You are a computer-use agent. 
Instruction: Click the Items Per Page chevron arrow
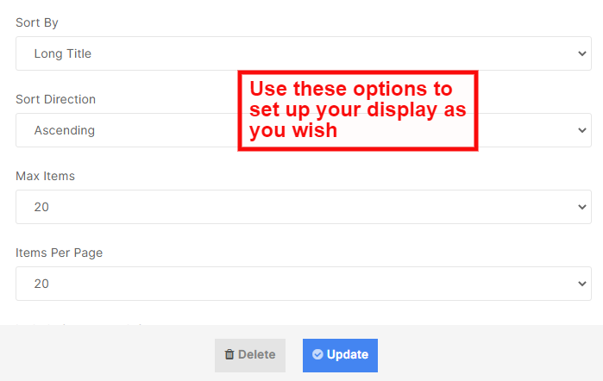tap(581, 284)
